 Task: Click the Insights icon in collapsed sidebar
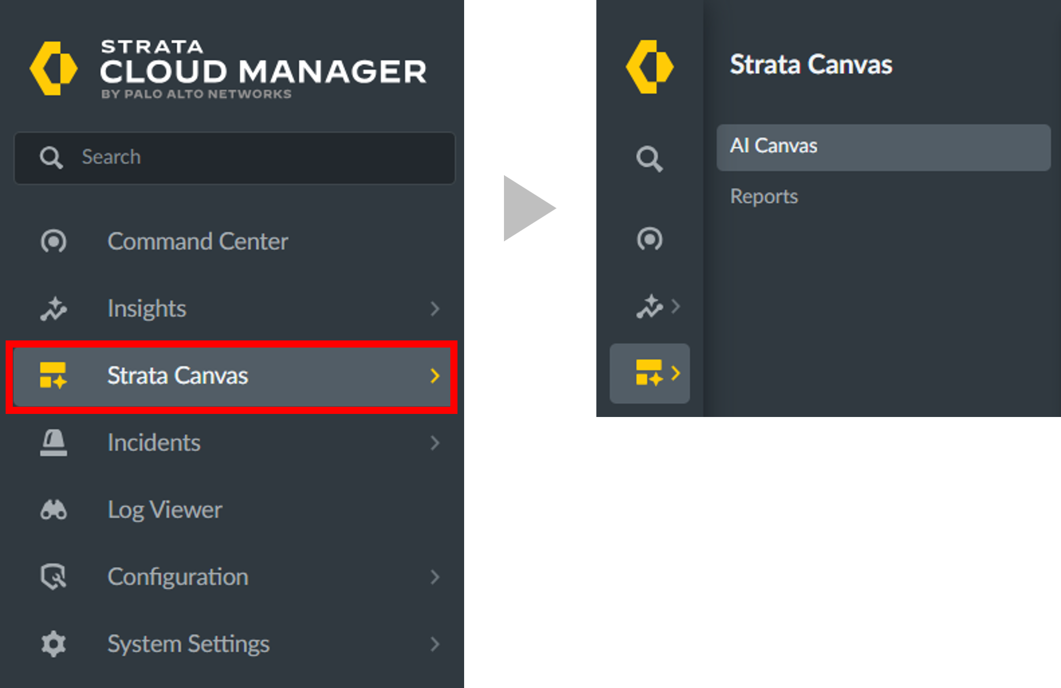[649, 307]
